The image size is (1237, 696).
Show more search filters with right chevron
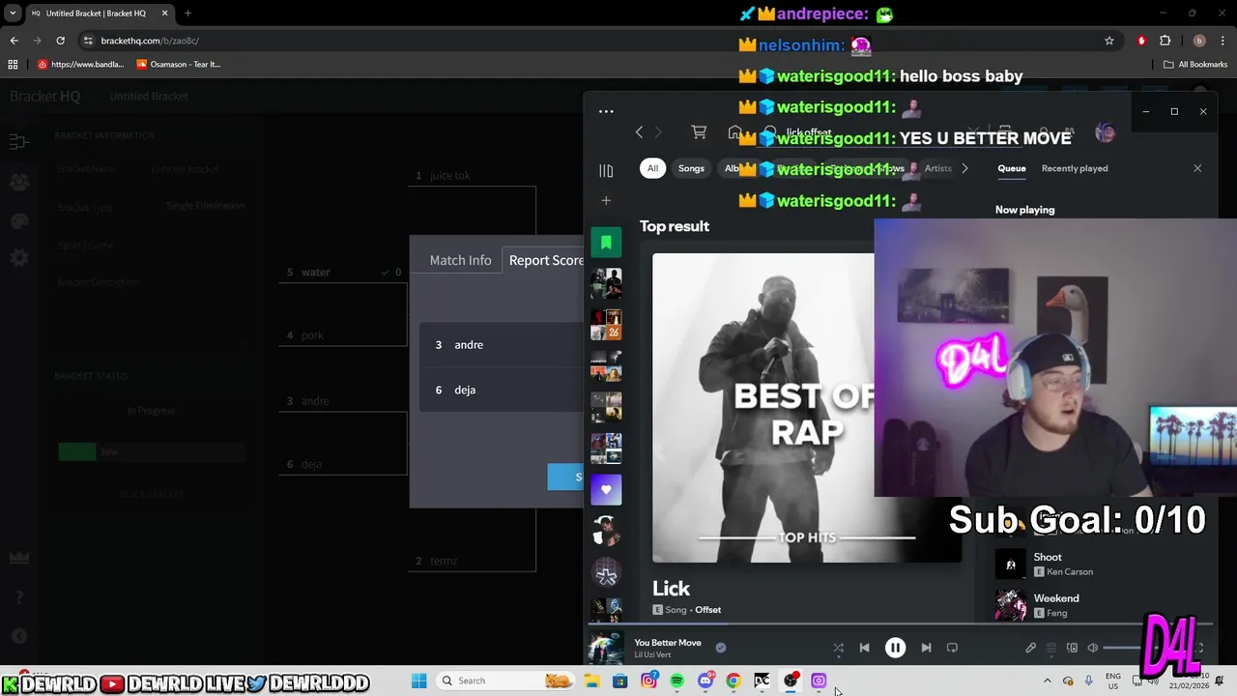click(x=964, y=168)
